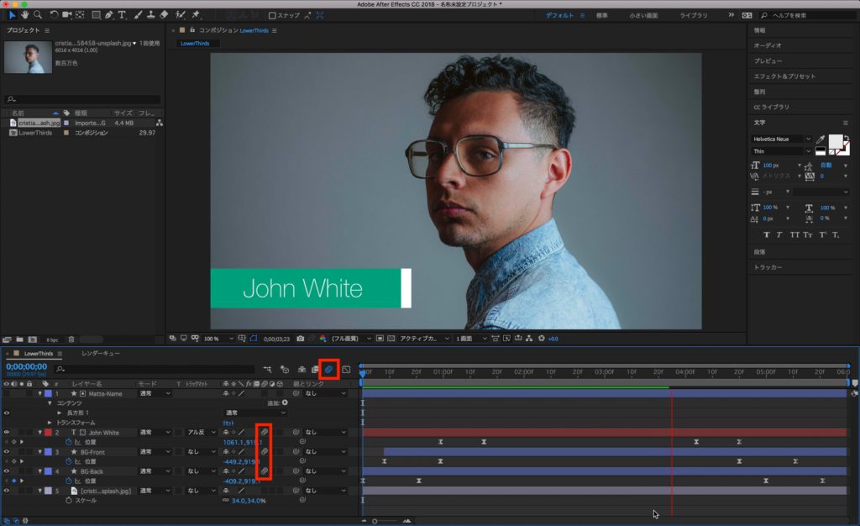Select the Zoom magnifier tool
The width and height of the screenshot is (860, 526).
[38, 15]
